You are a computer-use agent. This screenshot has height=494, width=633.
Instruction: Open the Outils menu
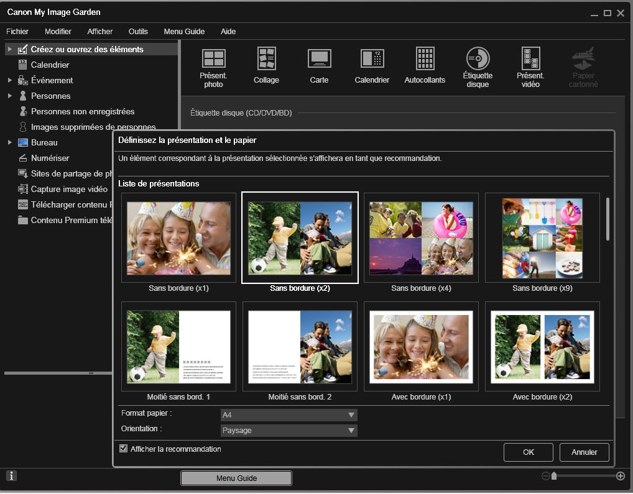click(x=138, y=31)
